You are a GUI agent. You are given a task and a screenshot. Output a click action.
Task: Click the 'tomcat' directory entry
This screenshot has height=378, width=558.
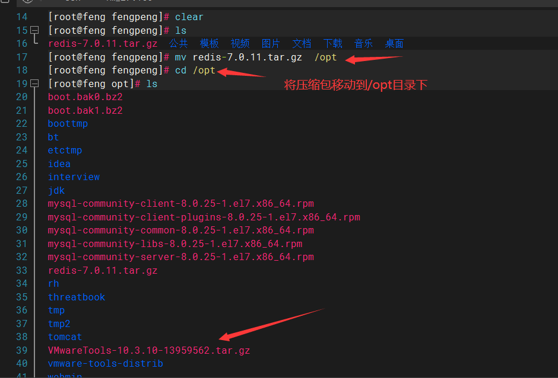65,337
